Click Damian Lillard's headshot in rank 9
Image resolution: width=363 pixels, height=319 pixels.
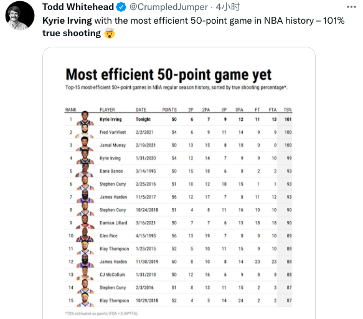coord(85,222)
